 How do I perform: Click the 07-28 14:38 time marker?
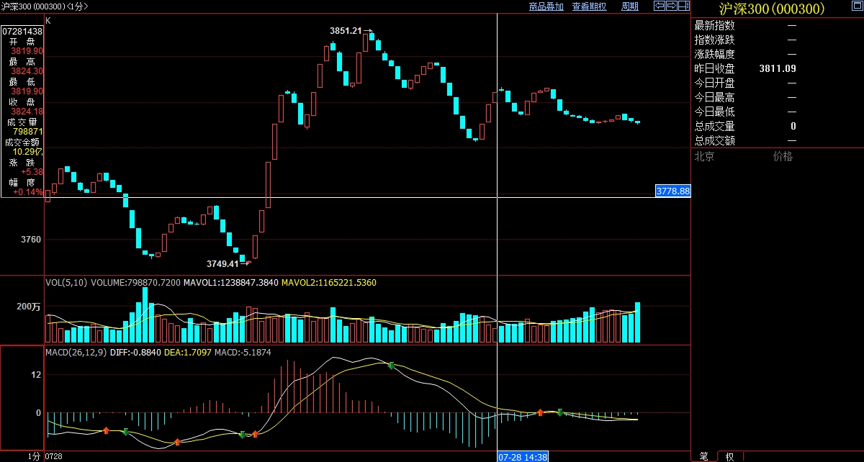[x=523, y=456]
